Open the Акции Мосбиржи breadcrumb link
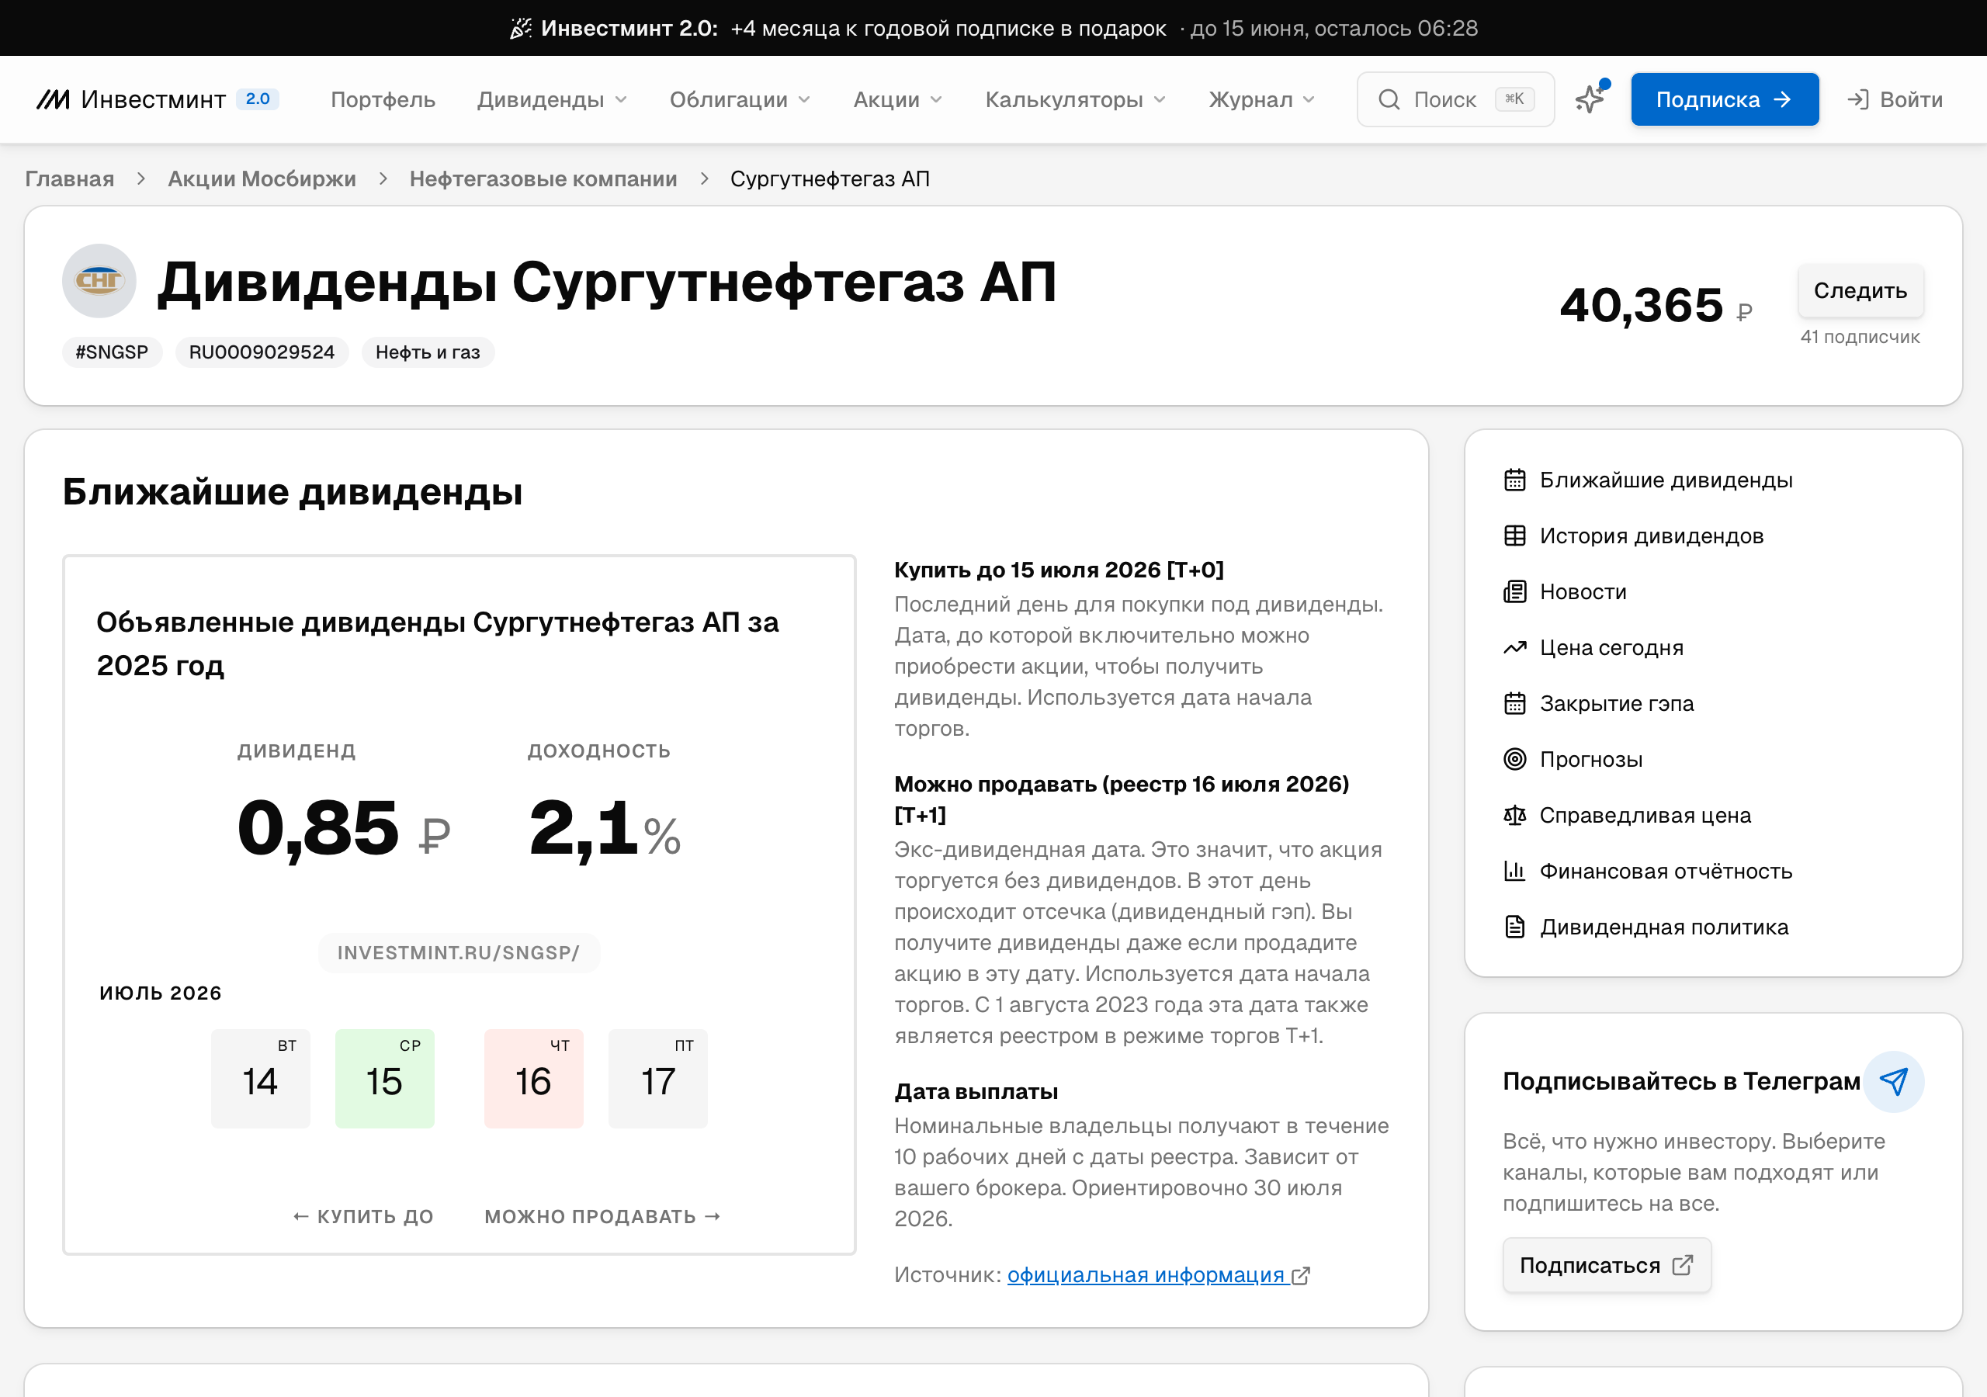Image resolution: width=1987 pixels, height=1397 pixels. (262, 179)
